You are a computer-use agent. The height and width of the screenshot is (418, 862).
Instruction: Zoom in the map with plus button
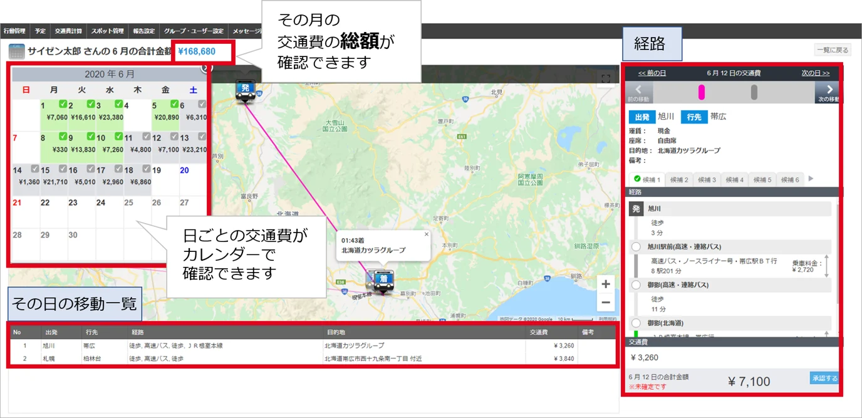pos(606,284)
